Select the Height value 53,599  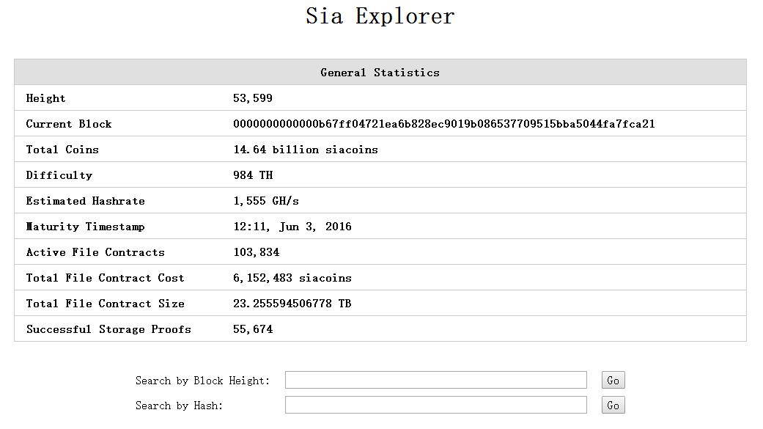pyautogui.click(x=253, y=98)
